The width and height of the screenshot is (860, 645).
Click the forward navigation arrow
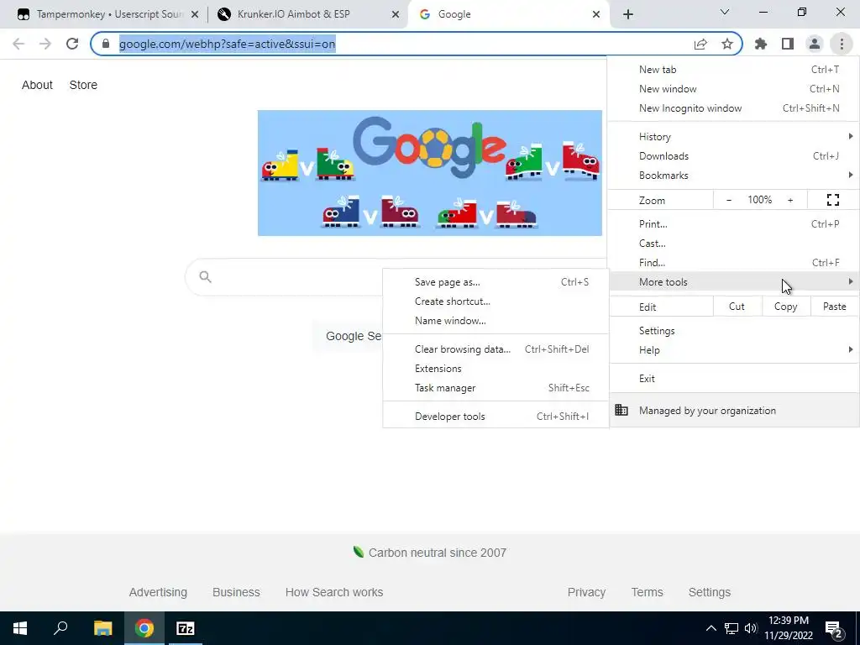coord(45,44)
